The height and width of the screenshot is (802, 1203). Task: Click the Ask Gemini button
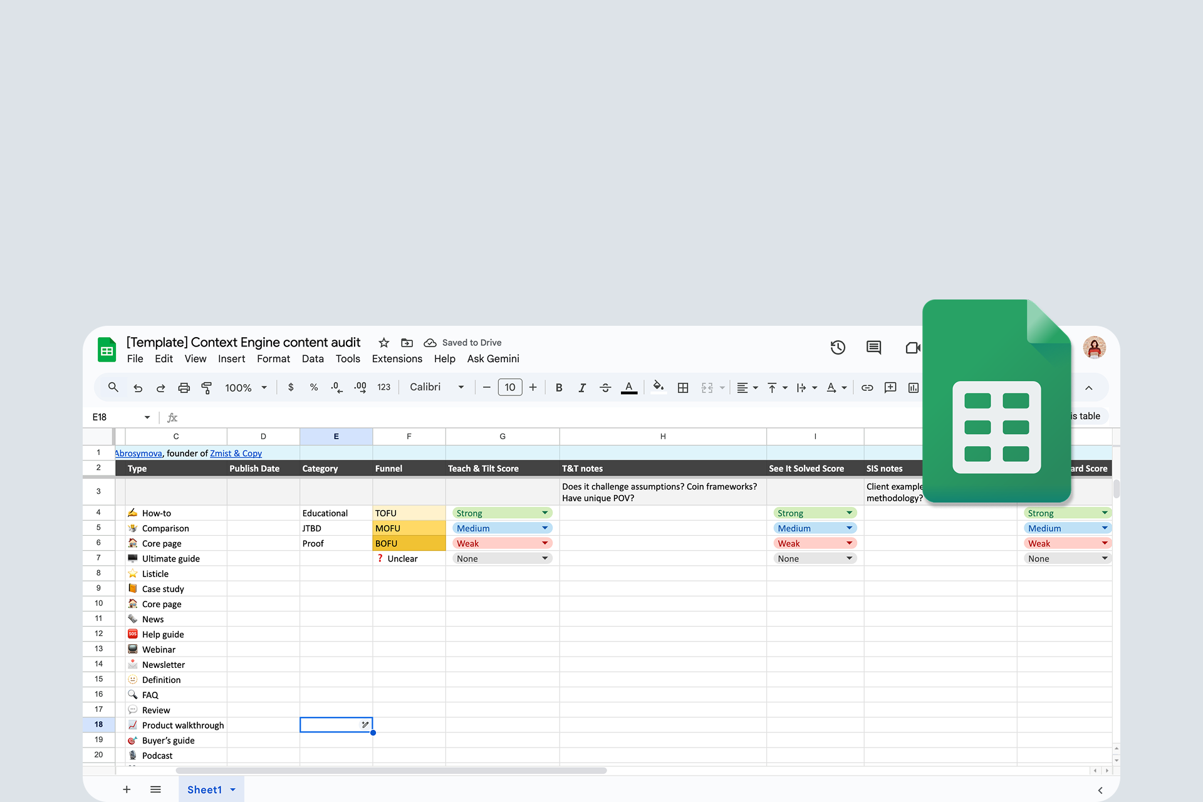coord(493,359)
